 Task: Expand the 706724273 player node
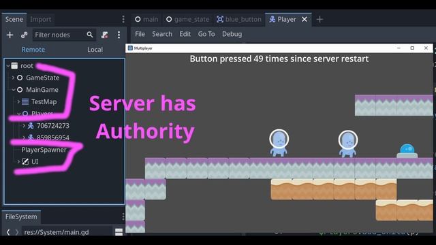point(24,125)
